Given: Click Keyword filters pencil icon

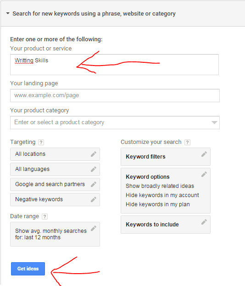Looking at the screenshot, I should click(x=204, y=154).
